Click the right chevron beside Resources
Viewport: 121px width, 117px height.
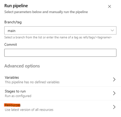click(114, 107)
